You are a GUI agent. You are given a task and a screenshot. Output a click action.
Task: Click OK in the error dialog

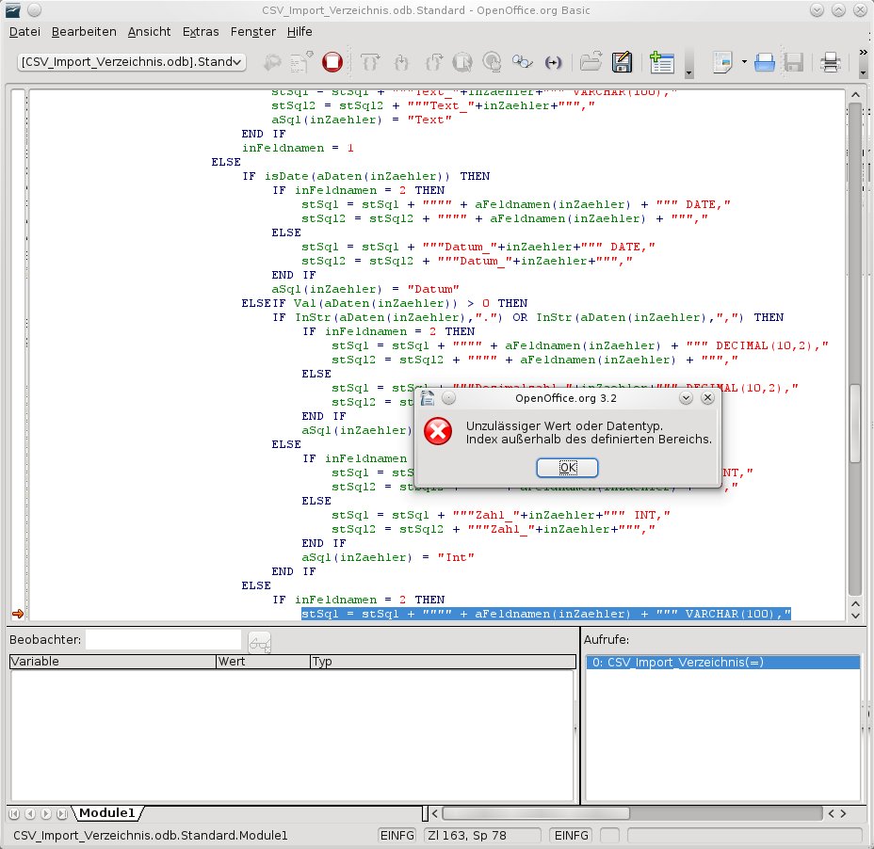[567, 468]
